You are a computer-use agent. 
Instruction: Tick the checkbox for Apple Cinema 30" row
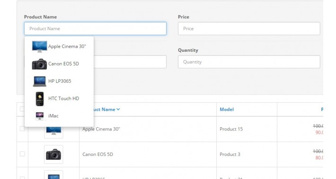coord(22,129)
